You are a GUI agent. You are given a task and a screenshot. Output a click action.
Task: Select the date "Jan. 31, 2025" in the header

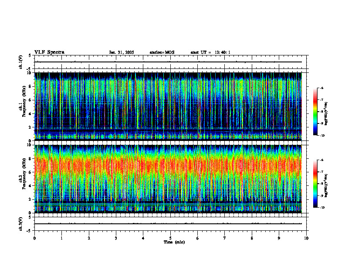tap(122, 52)
